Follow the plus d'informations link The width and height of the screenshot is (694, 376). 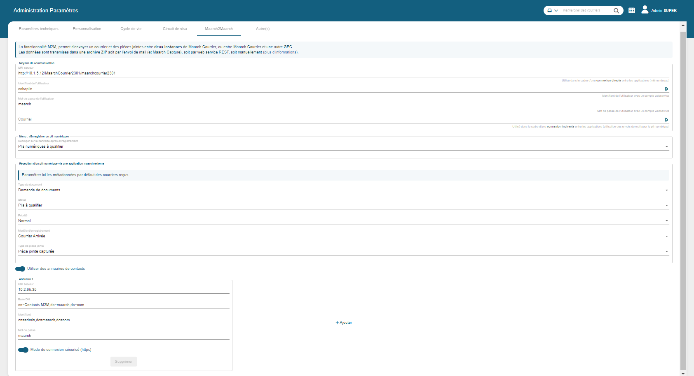[280, 52]
